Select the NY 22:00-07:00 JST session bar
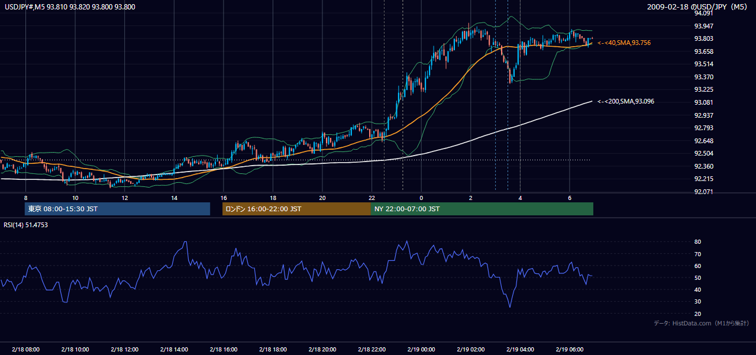Viewport: 756px width, 355px height. [x=482, y=209]
